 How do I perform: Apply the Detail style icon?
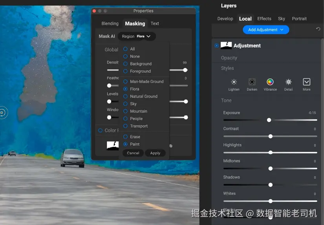click(x=289, y=82)
